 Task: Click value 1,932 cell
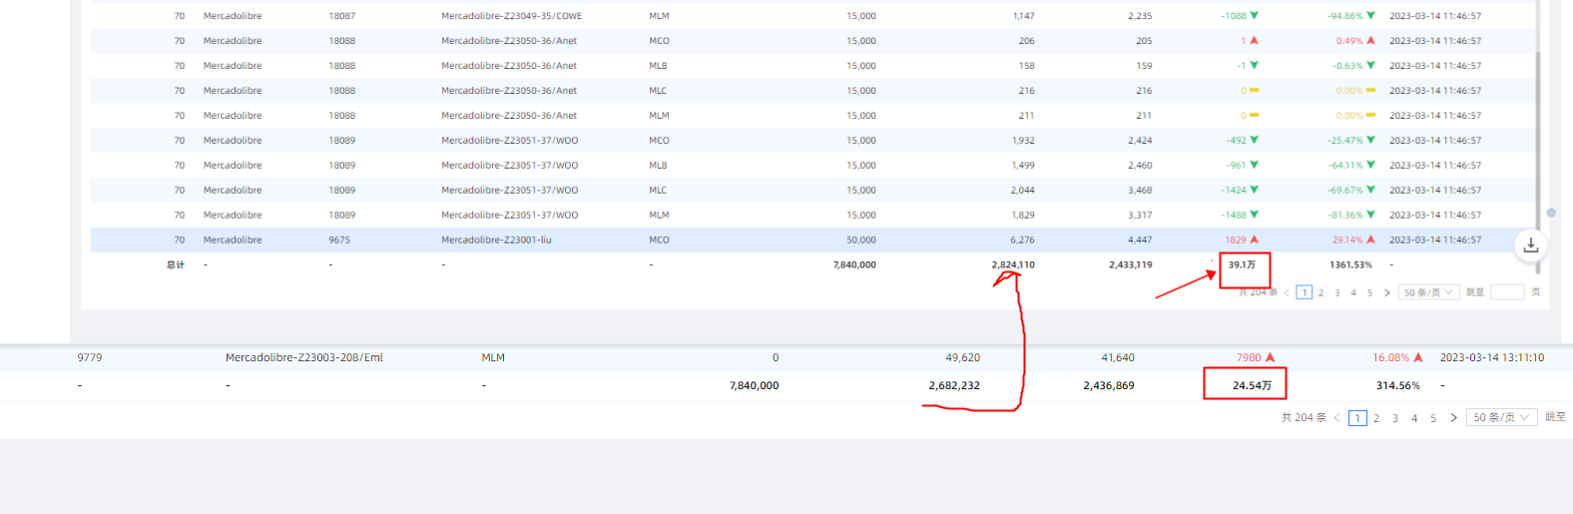1023,141
